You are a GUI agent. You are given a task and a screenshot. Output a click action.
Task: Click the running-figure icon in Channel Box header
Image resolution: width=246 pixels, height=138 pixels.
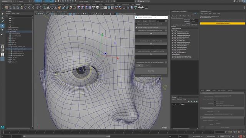pos(193,14)
